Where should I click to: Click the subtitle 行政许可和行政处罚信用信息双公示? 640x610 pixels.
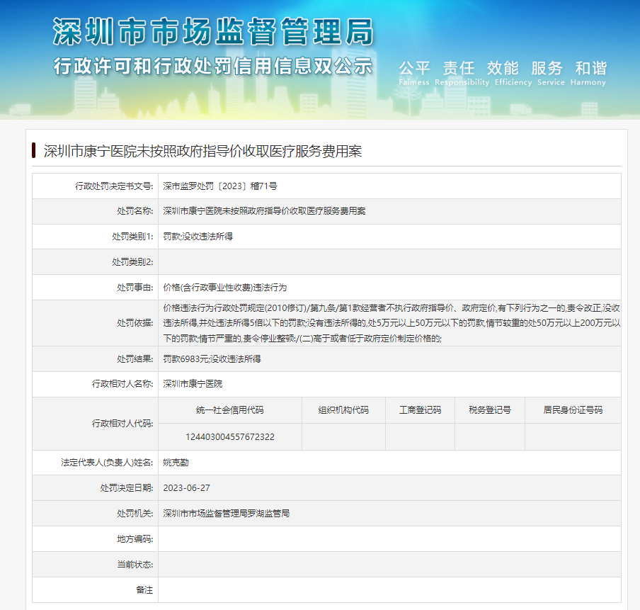tap(213, 66)
